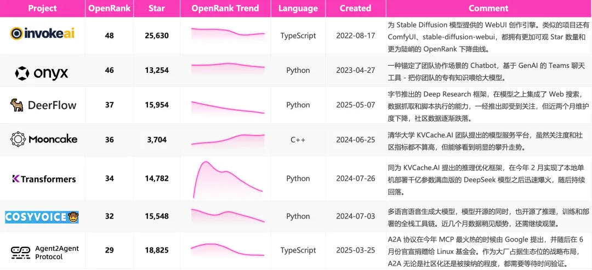This screenshot has height=270, width=592.
Task: Click the DeepSeek deployment comment
Action: click(487, 180)
